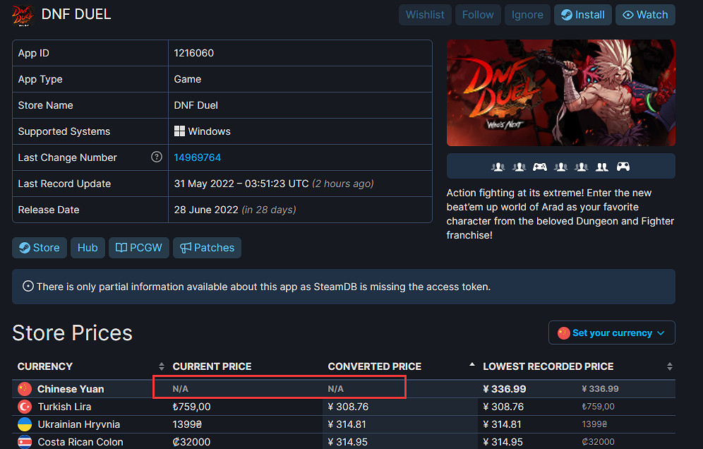Sort by Lowest Recorded Price column
The image size is (703, 449).
(548, 366)
